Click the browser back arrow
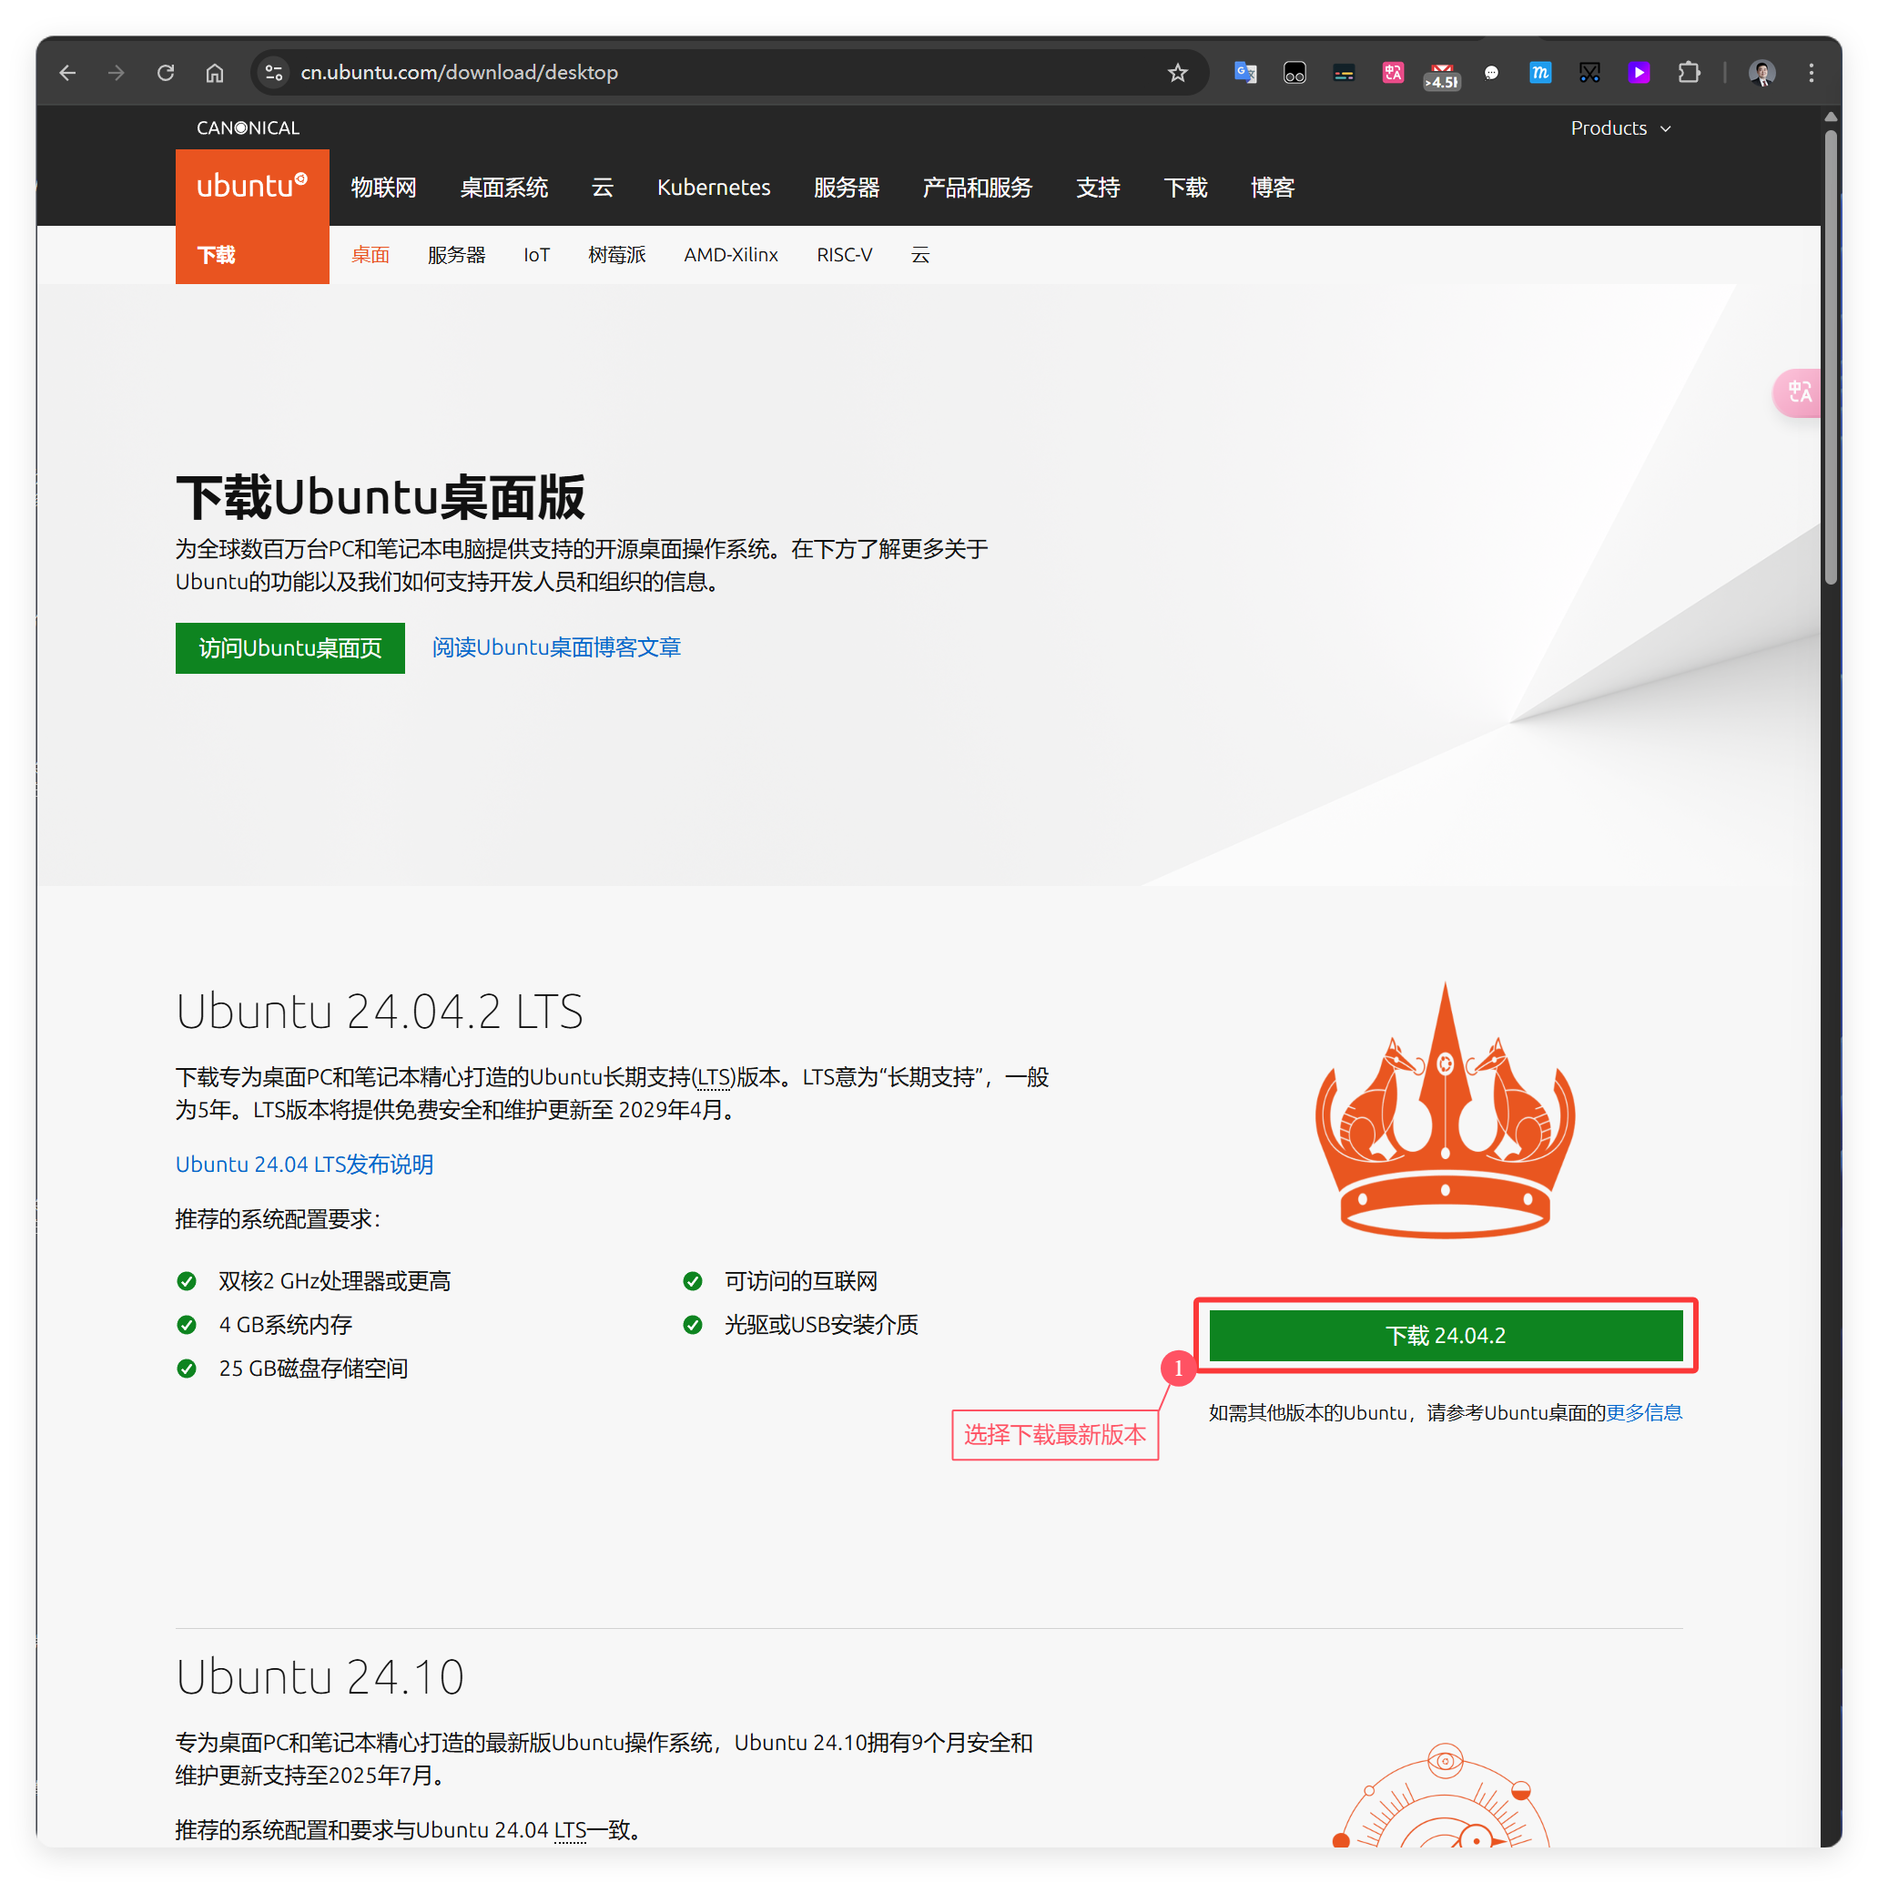The height and width of the screenshot is (1883, 1878). coord(67,73)
